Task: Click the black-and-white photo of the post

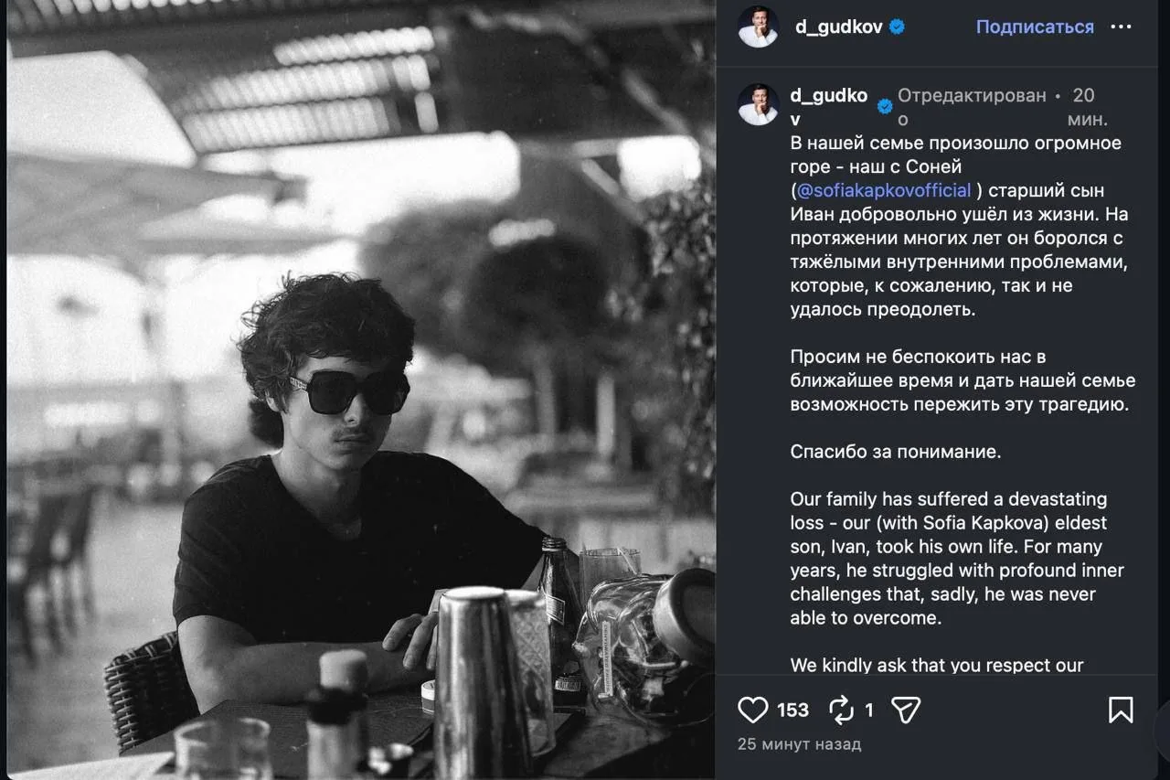Action: (x=361, y=390)
